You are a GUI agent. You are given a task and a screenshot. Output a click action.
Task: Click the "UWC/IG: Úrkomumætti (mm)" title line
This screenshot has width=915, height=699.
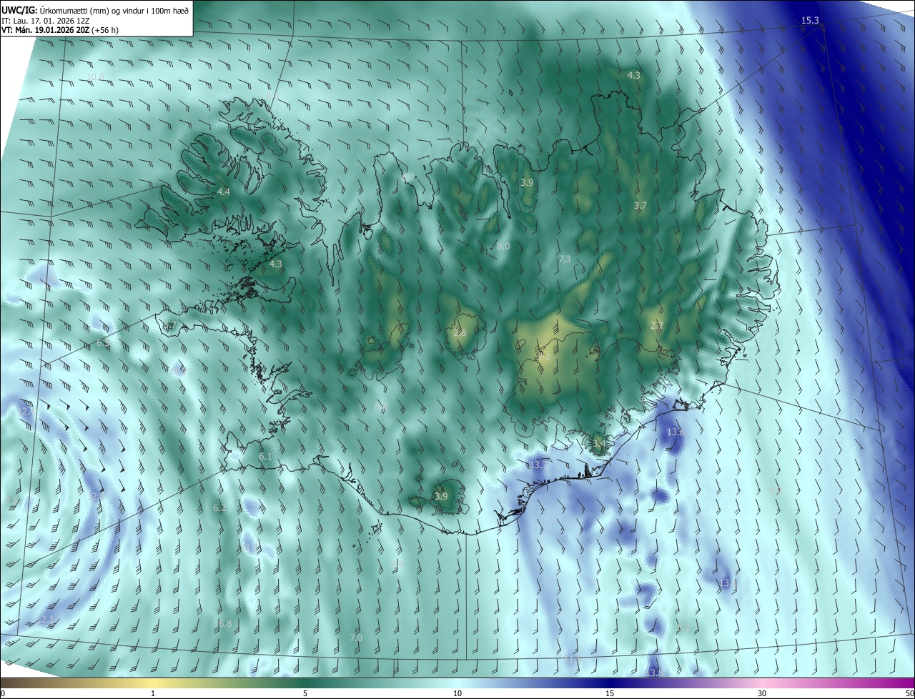(96, 9)
